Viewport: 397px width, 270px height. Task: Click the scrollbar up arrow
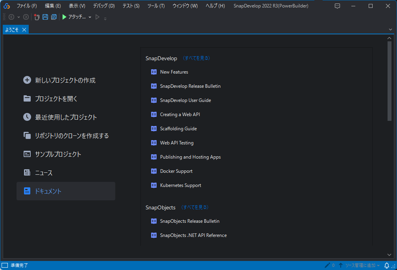(x=390, y=38)
